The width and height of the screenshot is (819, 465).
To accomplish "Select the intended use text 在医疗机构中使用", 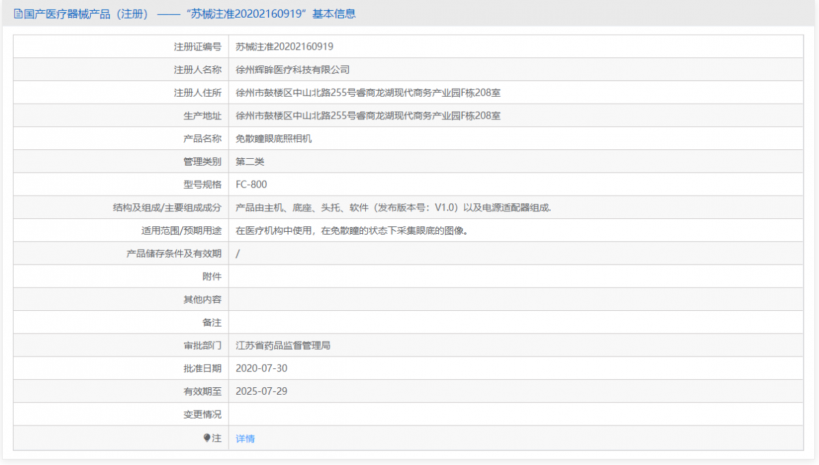I will pos(351,230).
